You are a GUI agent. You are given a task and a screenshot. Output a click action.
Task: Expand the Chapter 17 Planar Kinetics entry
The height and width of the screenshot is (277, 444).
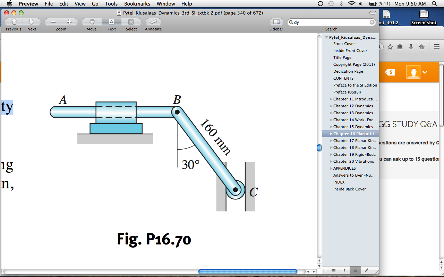tap(330, 141)
